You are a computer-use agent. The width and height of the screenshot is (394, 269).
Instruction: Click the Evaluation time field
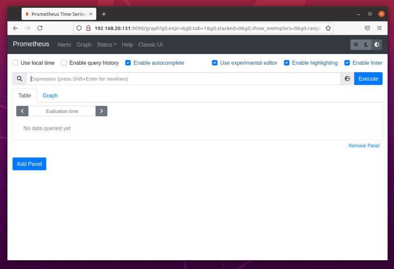(62, 111)
